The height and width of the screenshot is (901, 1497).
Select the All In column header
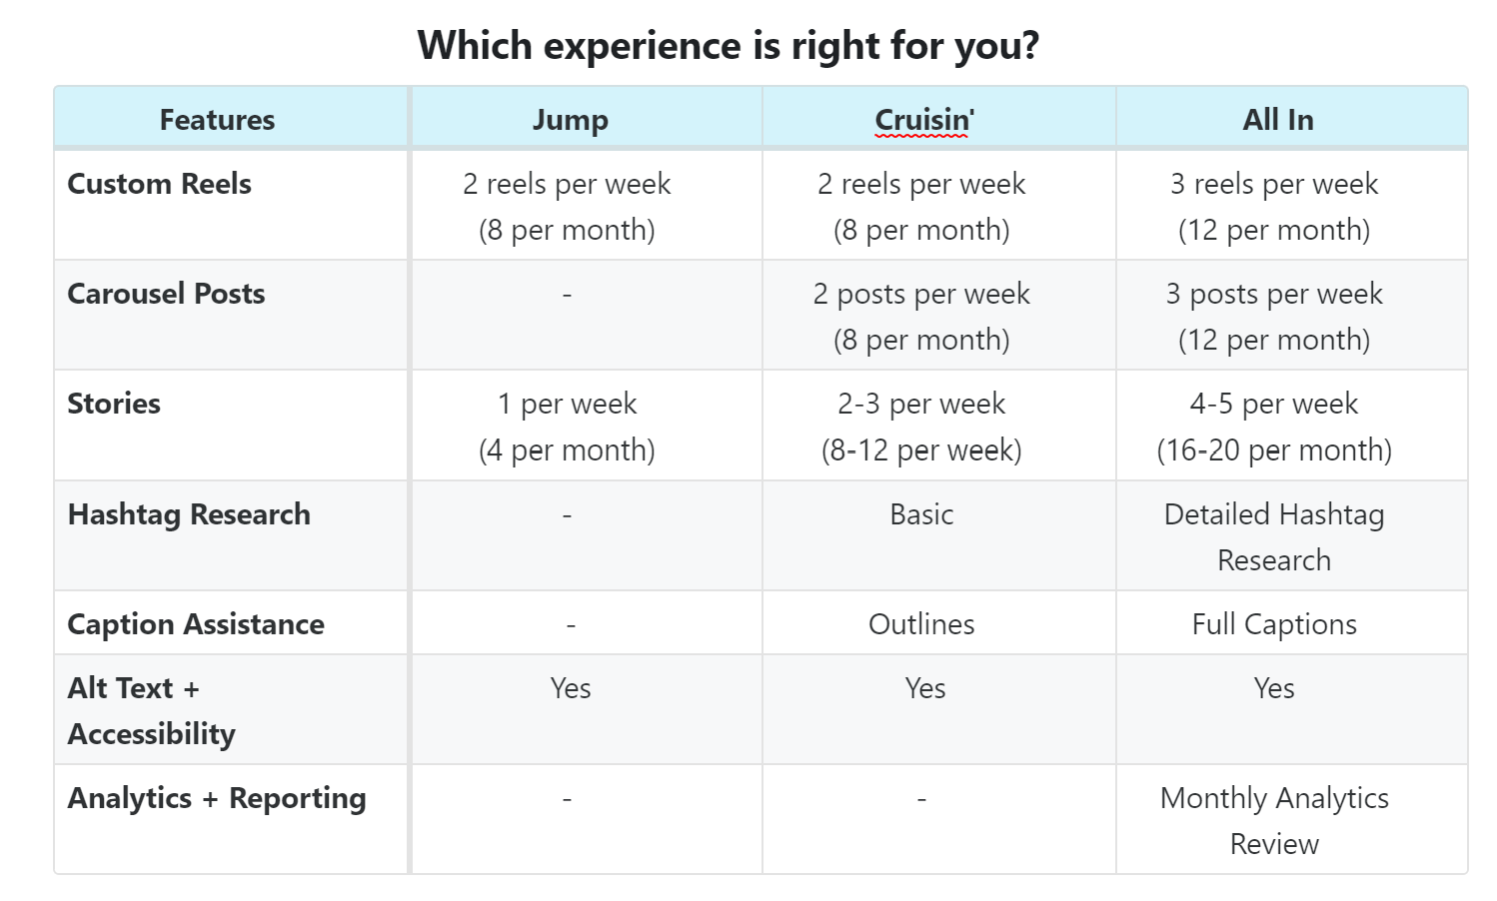(1277, 120)
